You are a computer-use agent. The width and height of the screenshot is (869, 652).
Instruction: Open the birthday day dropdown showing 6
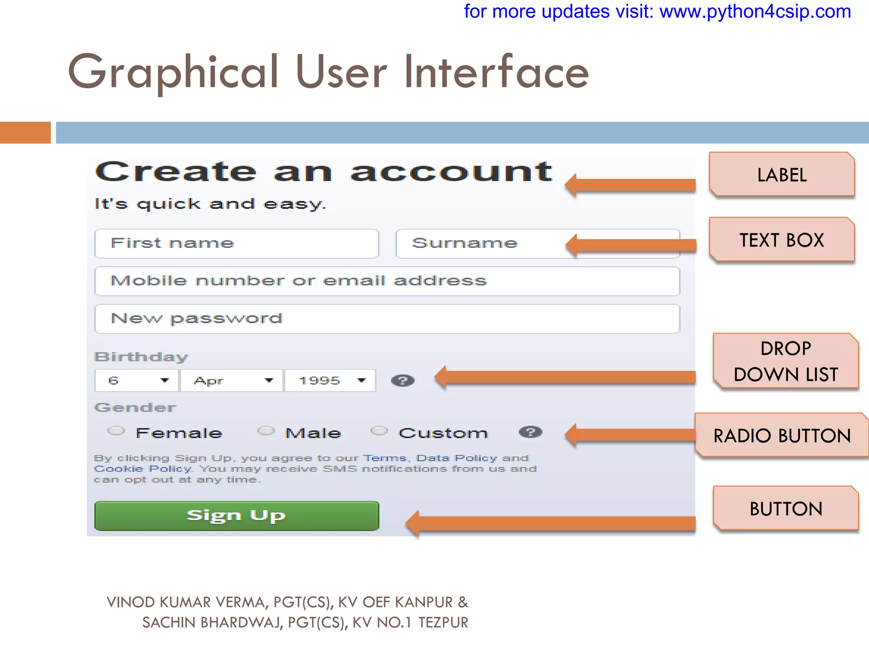click(x=137, y=381)
